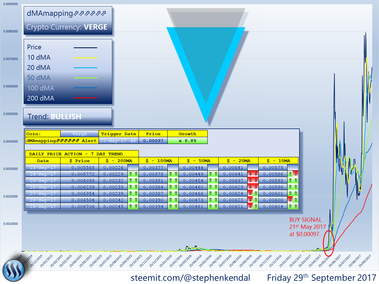379x284 pixels.
Task: Click the yellow 10 dMA legend line
Action: 85,58
